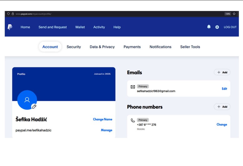
Task: Click the pencil edit icon on profile photo
Action: click(34, 106)
